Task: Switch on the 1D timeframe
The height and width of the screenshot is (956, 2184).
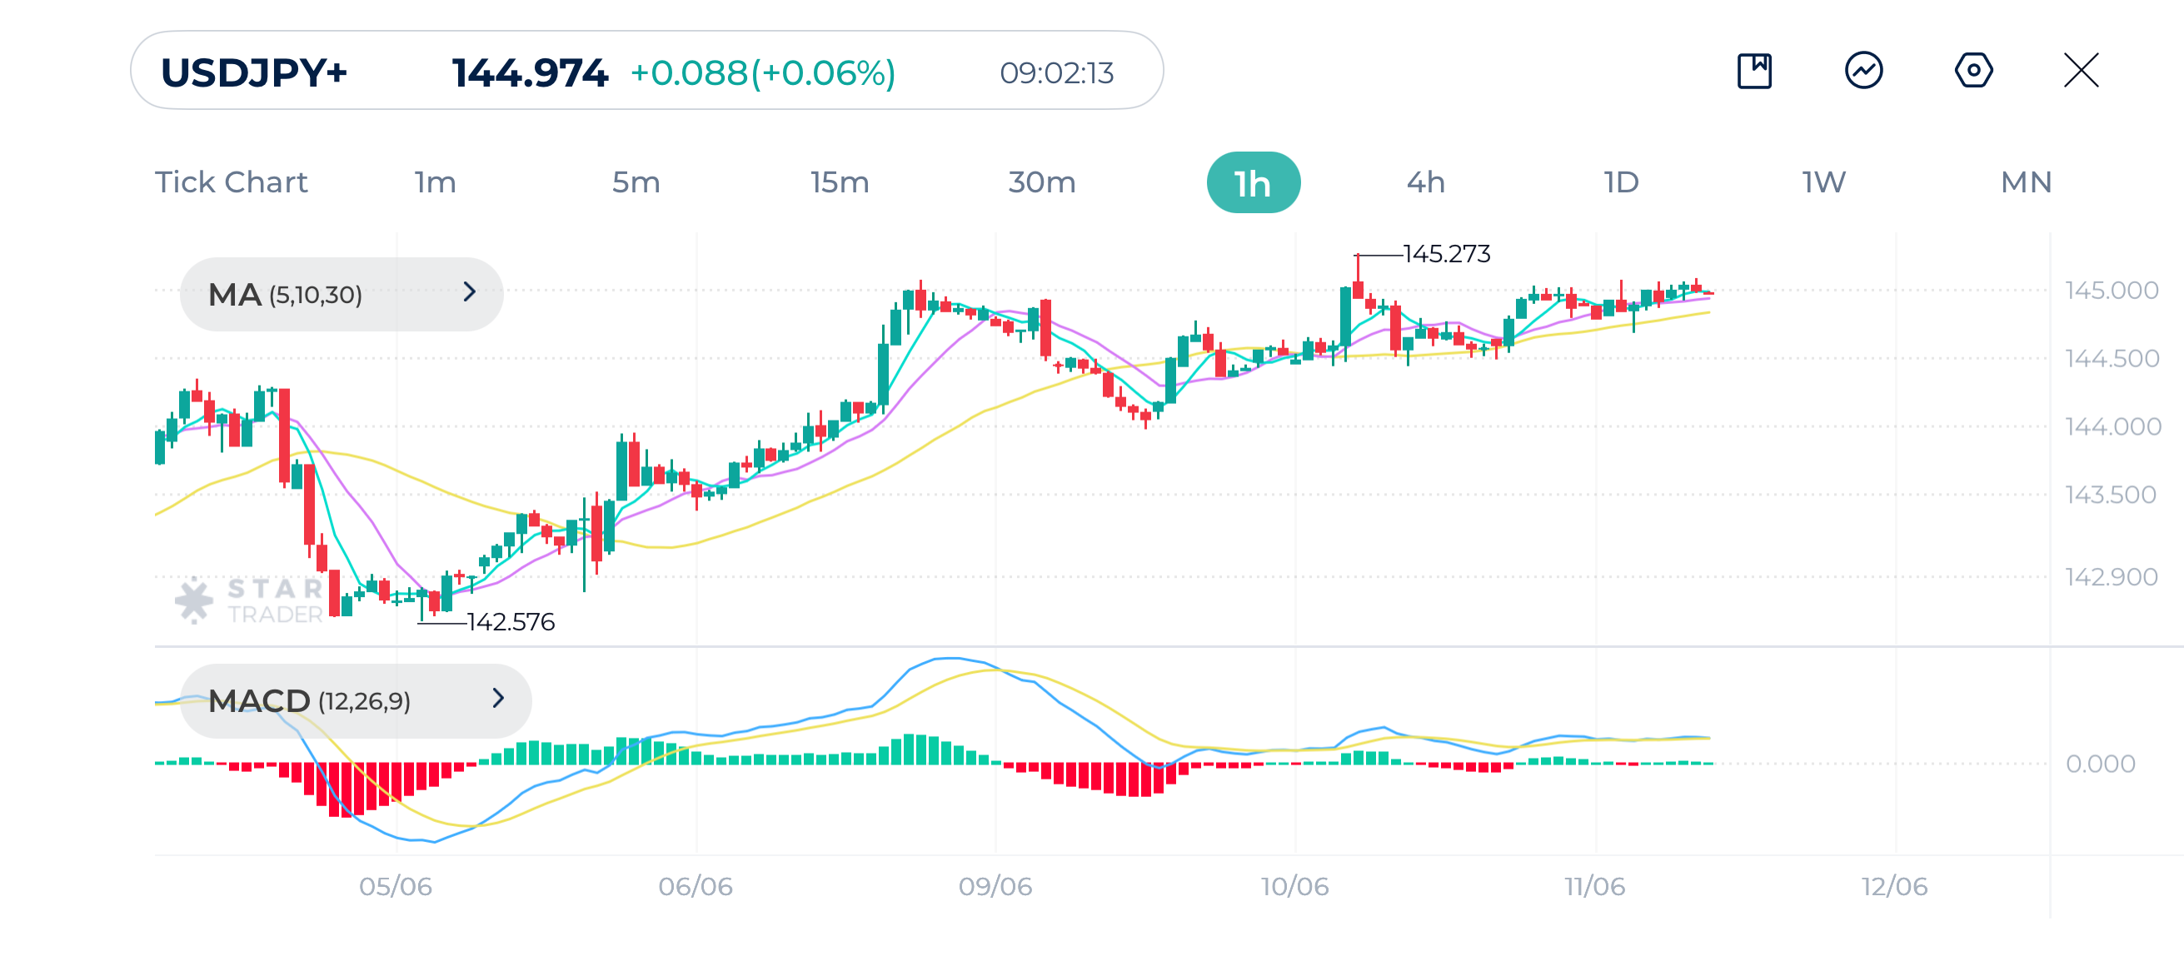Action: pyautogui.click(x=1619, y=182)
